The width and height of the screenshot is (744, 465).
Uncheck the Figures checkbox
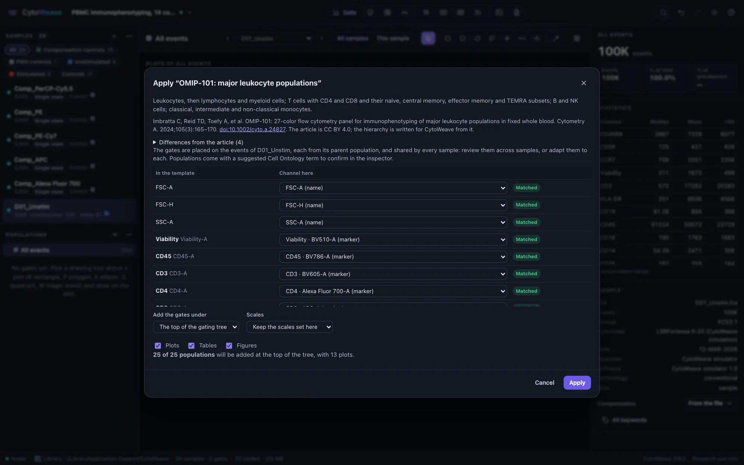click(x=229, y=346)
